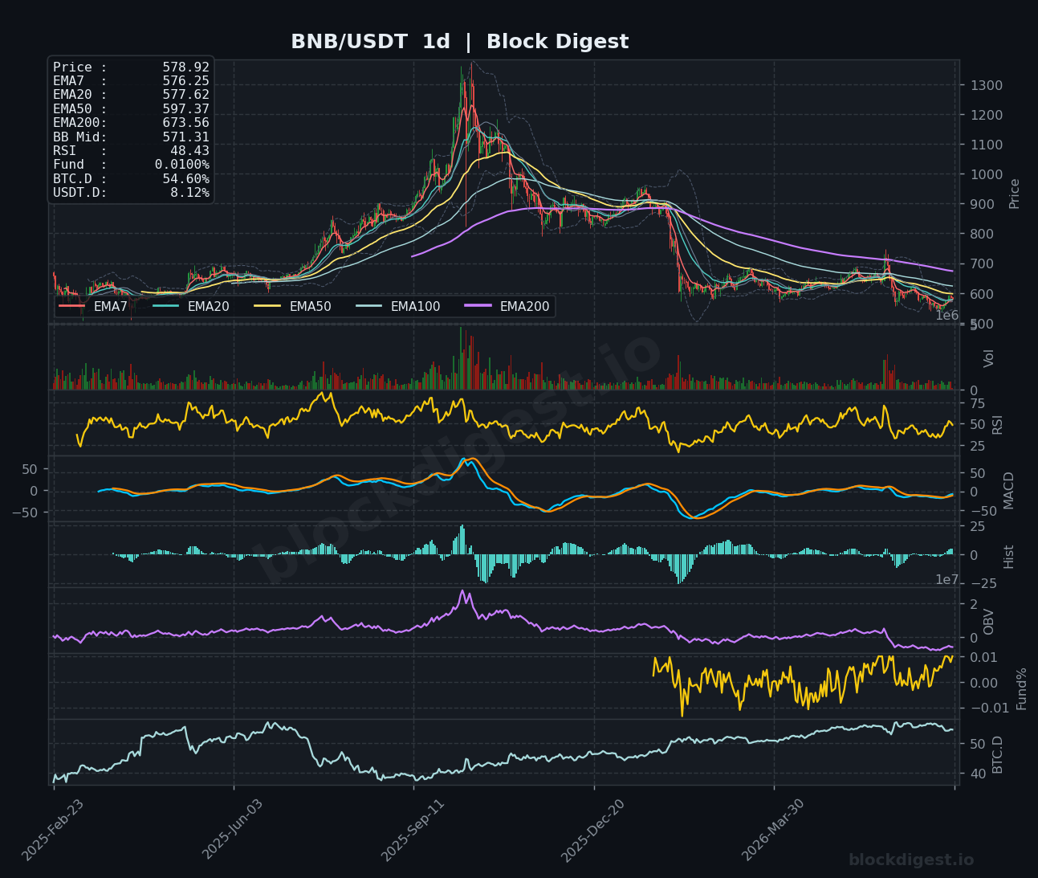Image resolution: width=1038 pixels, height=878 pixels.
Task: Click the EMA50 value 597.37
Action: point(185,108)
